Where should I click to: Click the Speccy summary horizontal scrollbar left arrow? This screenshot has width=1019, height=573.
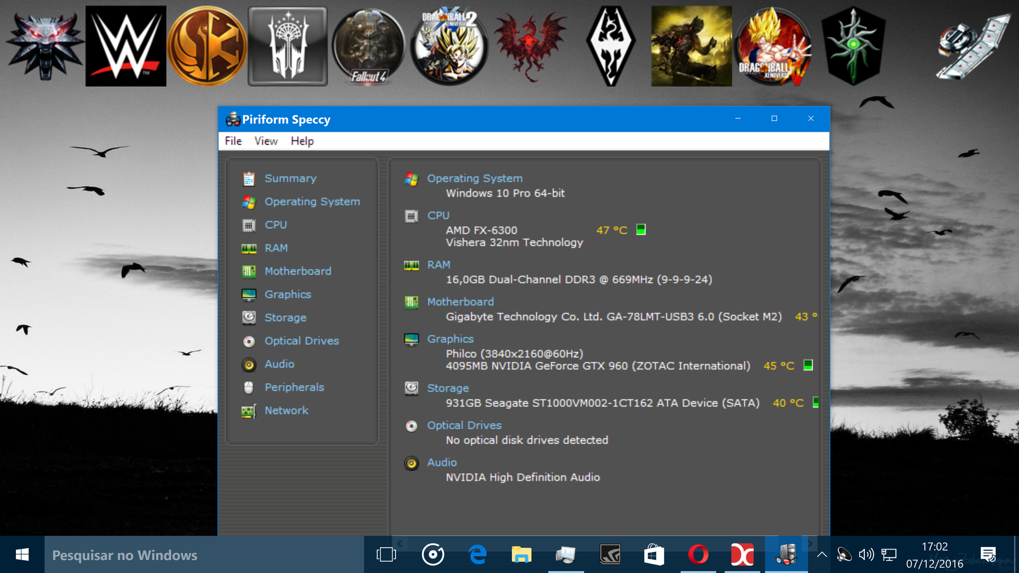coord(400,543)
